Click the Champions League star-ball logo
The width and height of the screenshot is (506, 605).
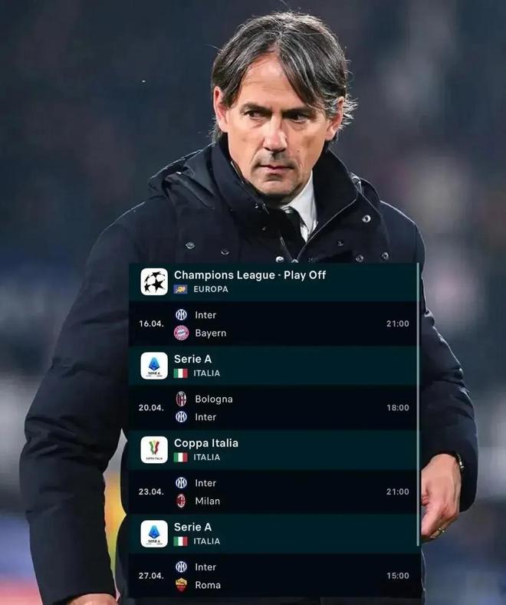pyautogui.click(x=154, y=281)
